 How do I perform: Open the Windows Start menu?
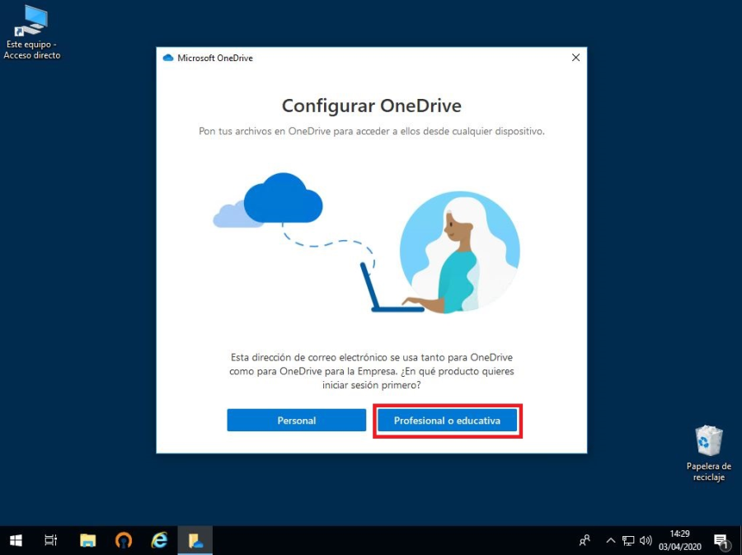click(16, 540)
